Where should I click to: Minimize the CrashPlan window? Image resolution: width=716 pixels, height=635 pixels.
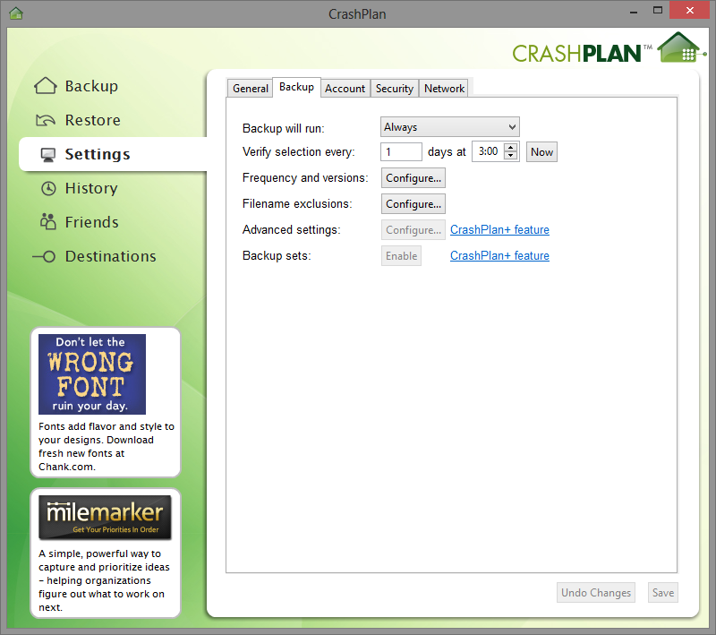tap(634, 12)
